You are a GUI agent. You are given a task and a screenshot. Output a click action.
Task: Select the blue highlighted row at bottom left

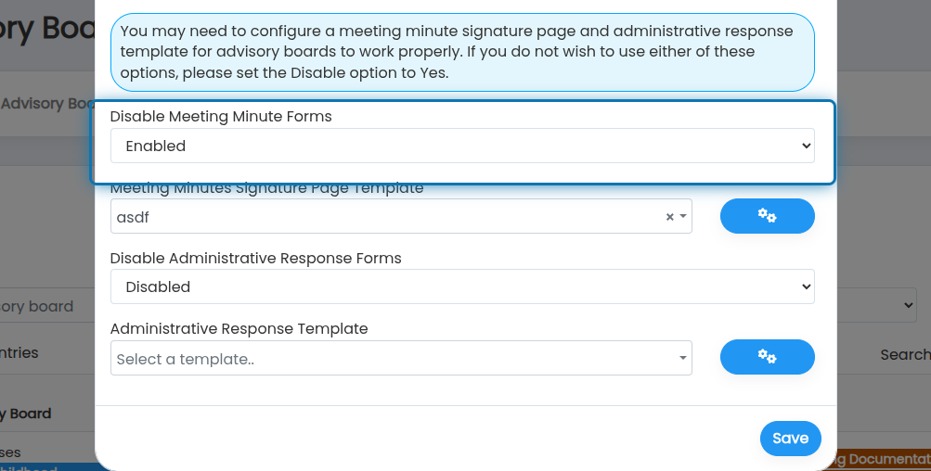[47, 467]
